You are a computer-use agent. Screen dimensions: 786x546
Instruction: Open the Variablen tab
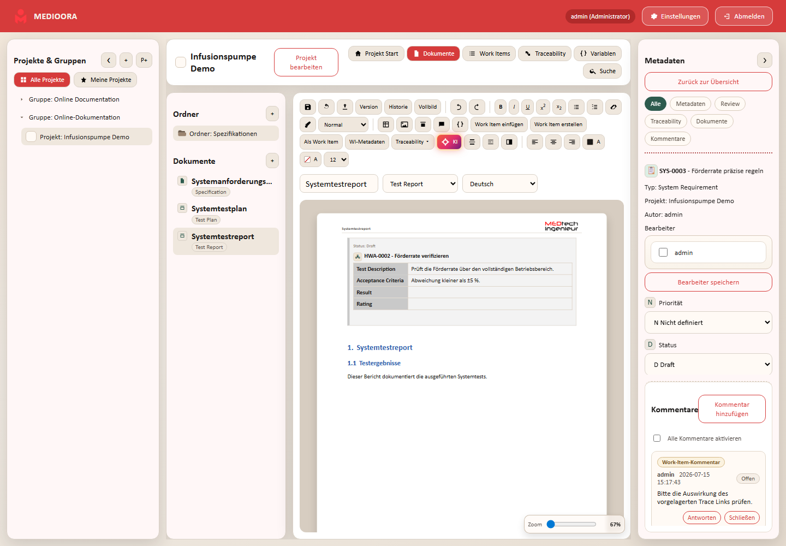click(x=598, y=54)
